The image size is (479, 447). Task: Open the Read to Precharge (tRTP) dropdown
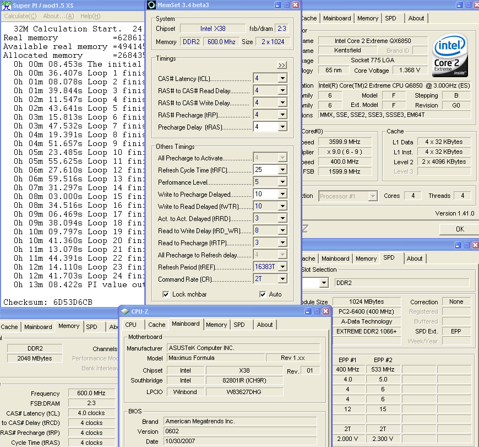click(282, 243)
